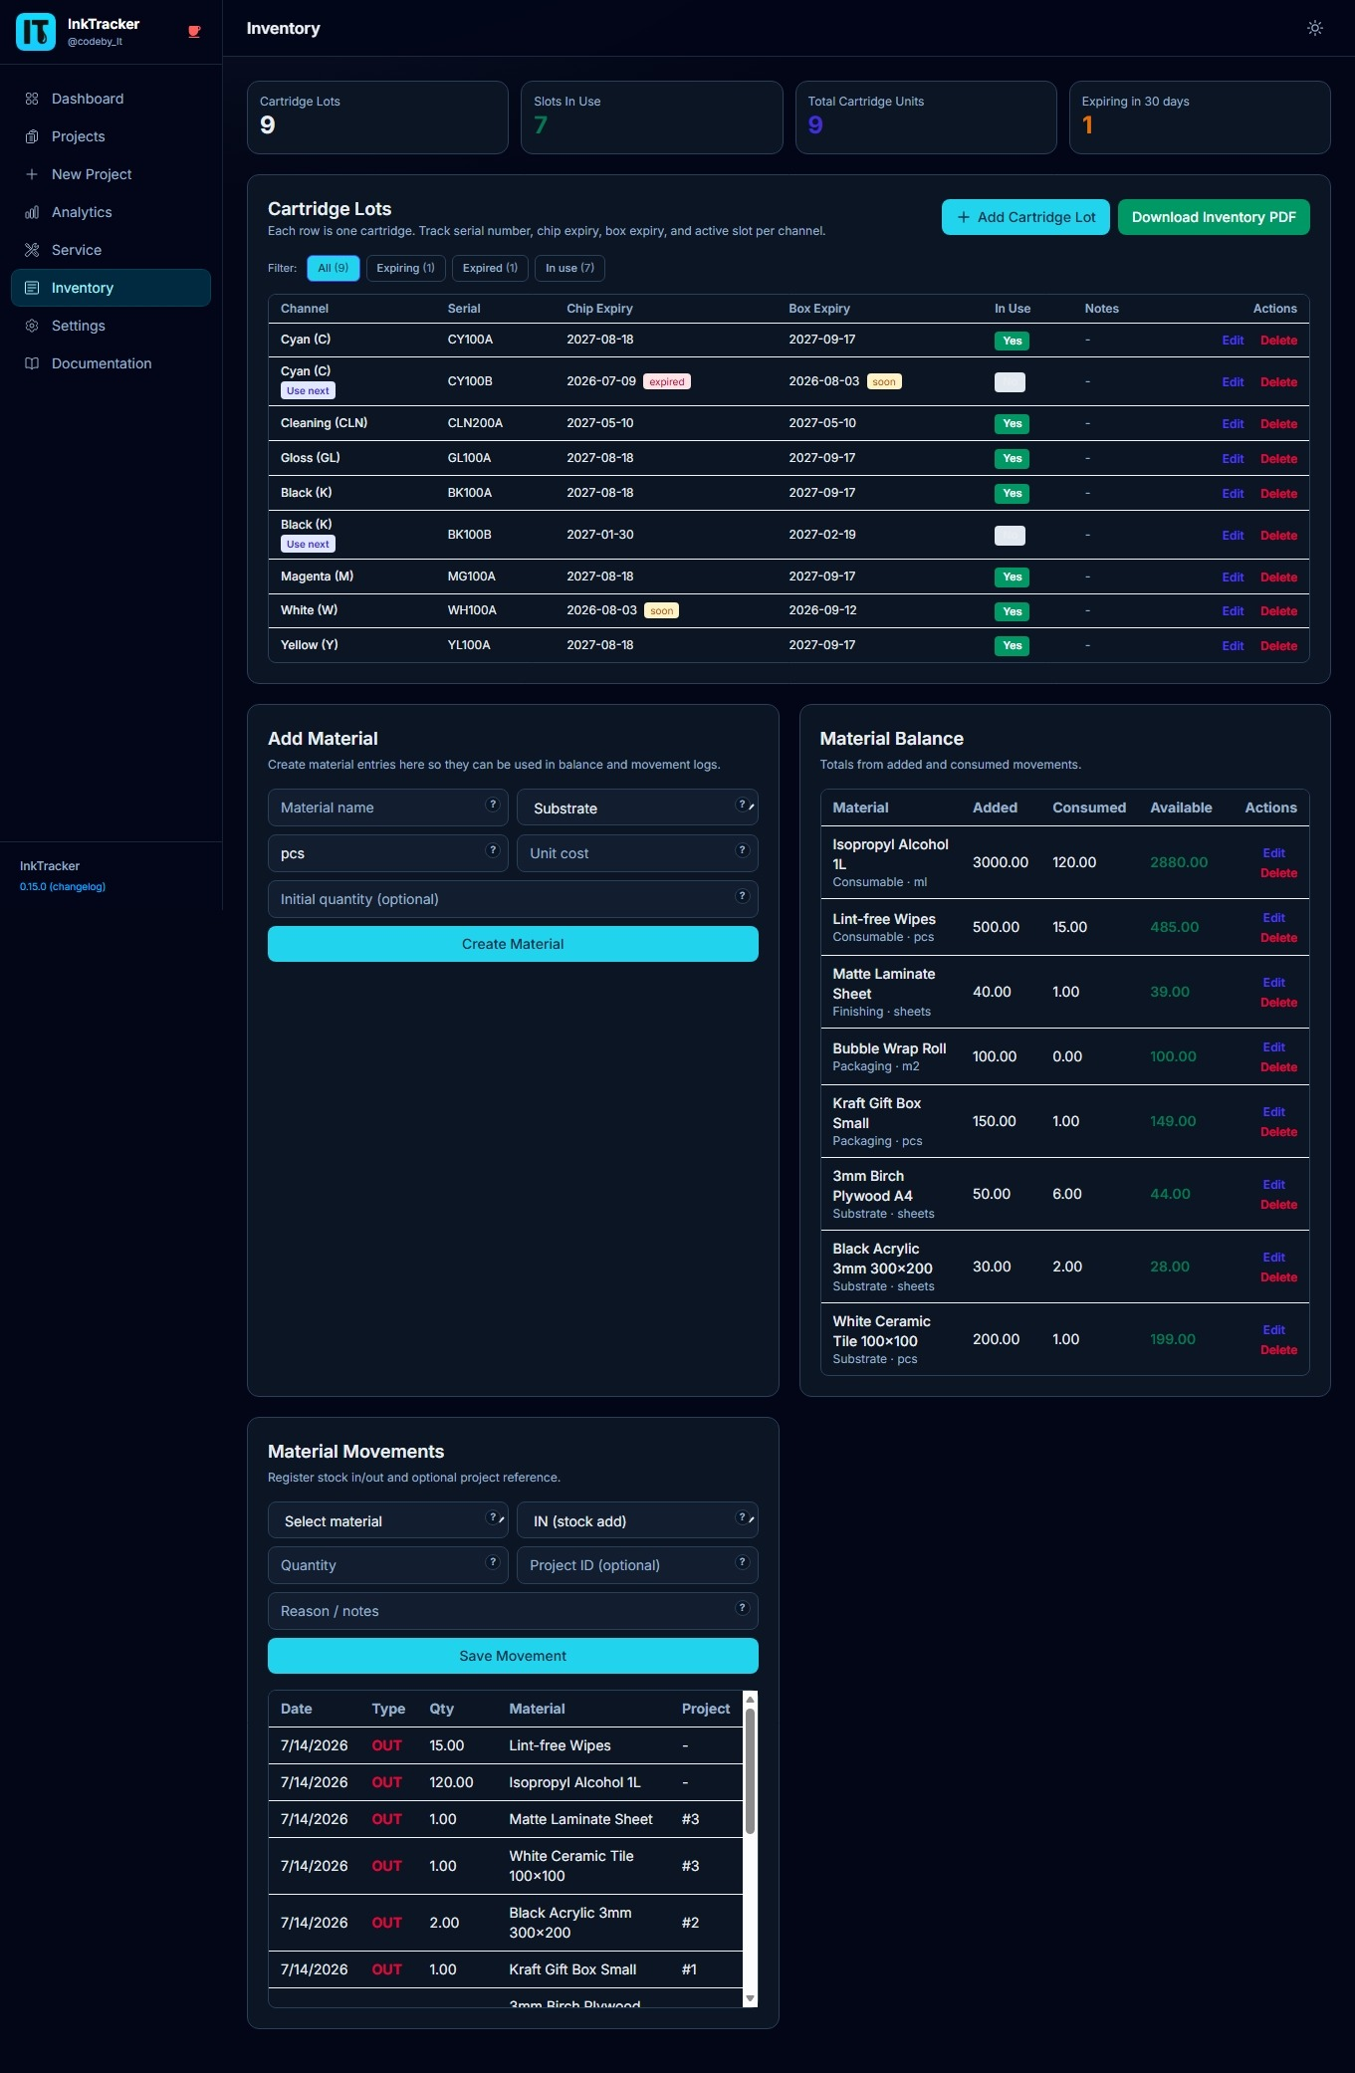The height and width of the screenshot is (2073, 1355).
Task: Toggle In Use status for serial BK100B
Action: tap(1010, 536)
